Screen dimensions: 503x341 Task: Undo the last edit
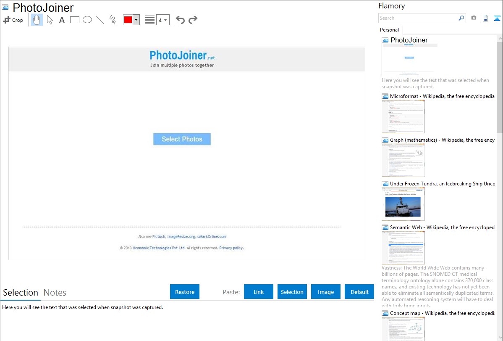pos(180,20)
